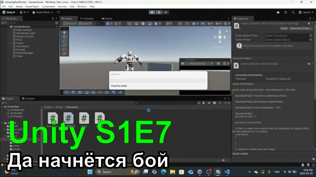Image resolution: width=316 pixels, height=177 pixels.
Task: Open the Pivot handle position dropdown
Action: coord(70,24)
